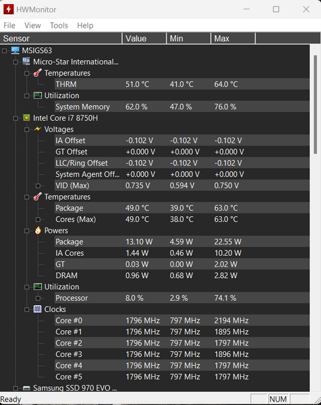Click the motherboard Temperatures thermometer icon
The width and height of the screenshot is (321, 405).
38,73
